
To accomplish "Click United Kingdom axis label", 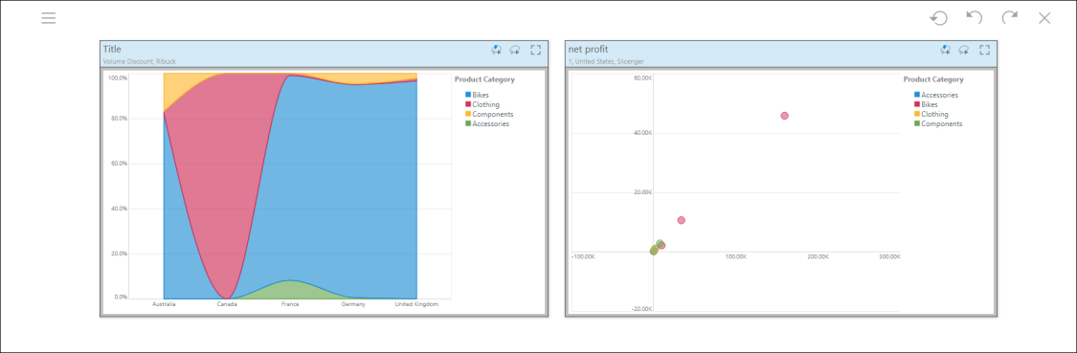I will pos(416,304).
